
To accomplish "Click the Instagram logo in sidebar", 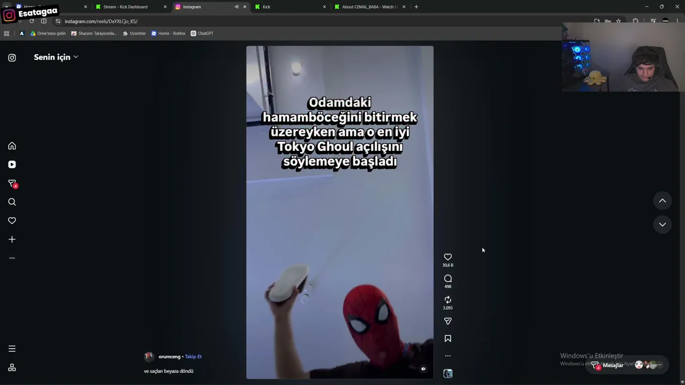I will coord(12,58).
